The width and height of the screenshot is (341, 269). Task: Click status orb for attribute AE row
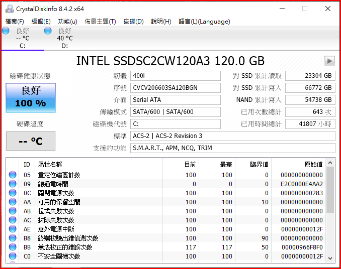pyautogui.click(x=13, y=229)
